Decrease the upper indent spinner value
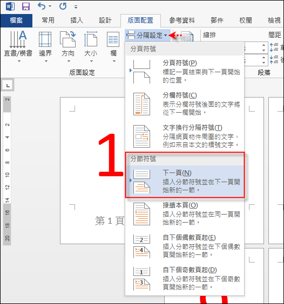Screen dimensions: 284x304 pos(263,50)
